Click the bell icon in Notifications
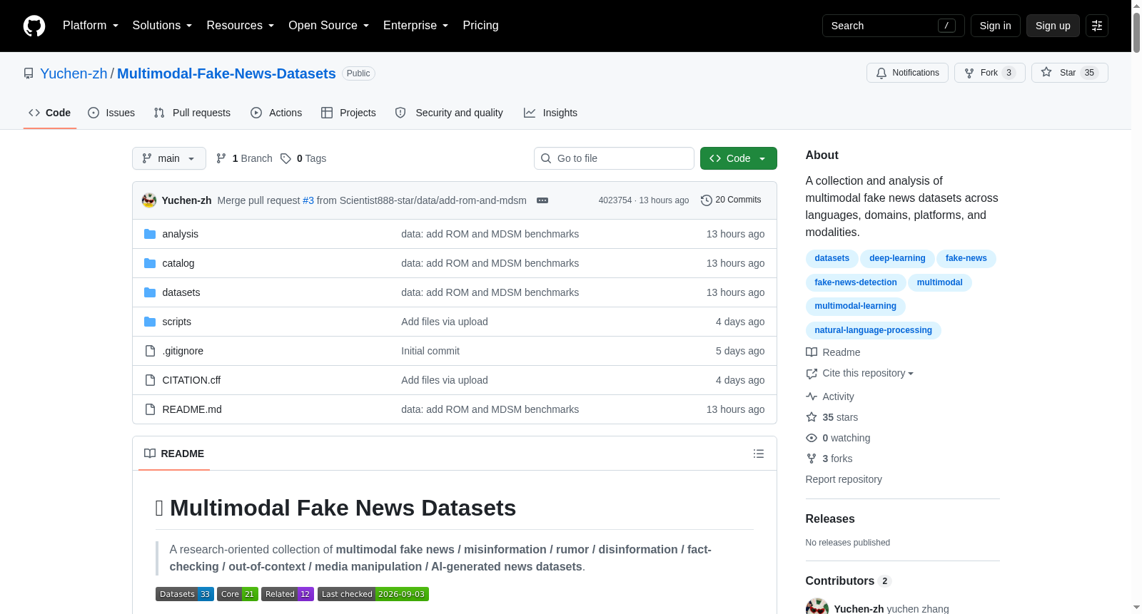1142x614 pixels. click(x=881, y=73)
